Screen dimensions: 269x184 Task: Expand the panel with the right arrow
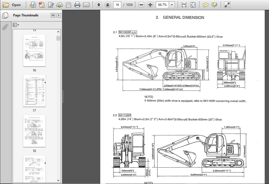pyautogui.click(x=59, y=15)
